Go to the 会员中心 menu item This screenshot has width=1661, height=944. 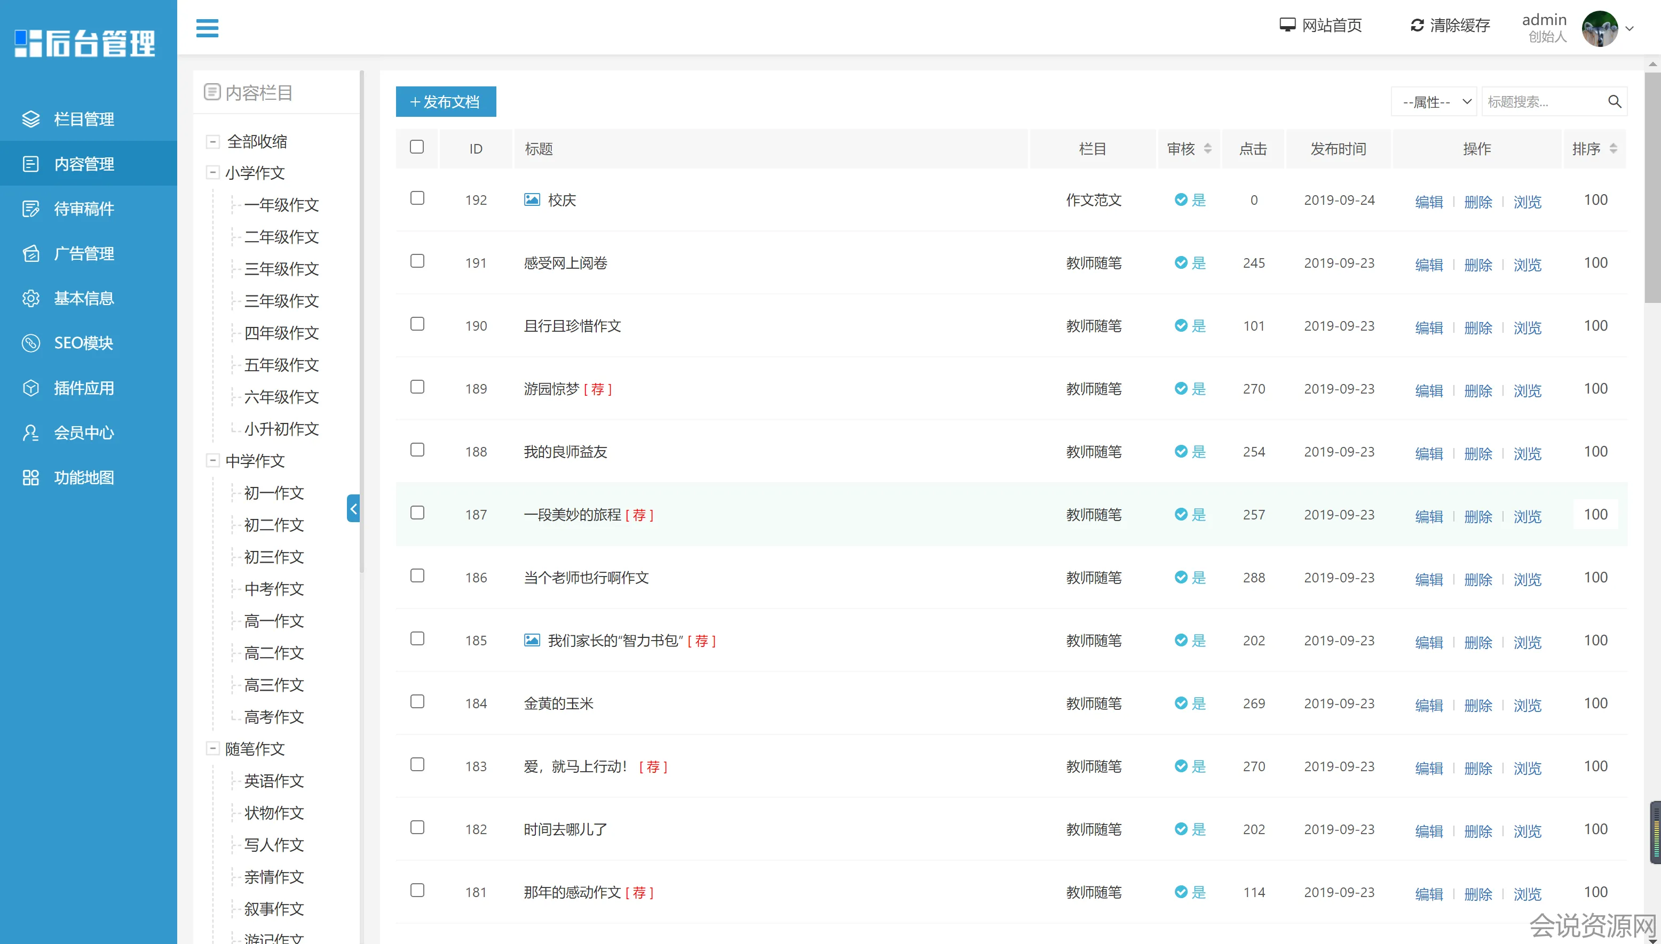(84, 433)
